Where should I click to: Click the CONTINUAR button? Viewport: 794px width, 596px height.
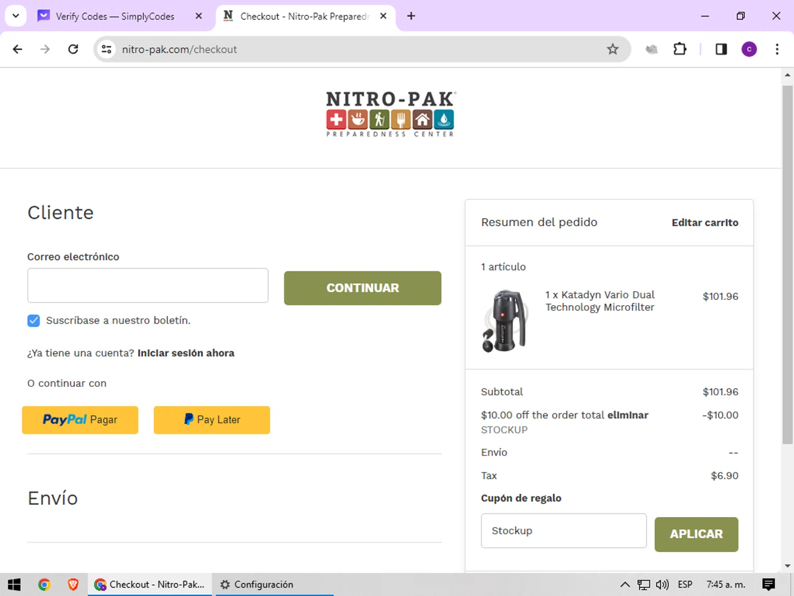[x=363, y=288]
